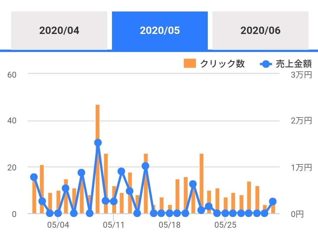Screen dimensions: 318x233
Task: Click the orange クリック数 legend swatch
Action: pyautogui.click(x=190, y=63)
